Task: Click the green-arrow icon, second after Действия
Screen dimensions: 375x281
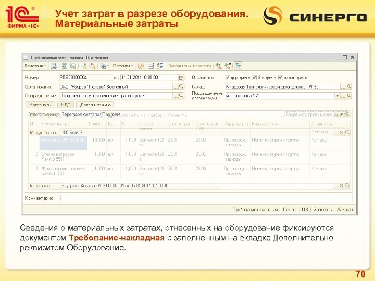Action: pos(64,66)
